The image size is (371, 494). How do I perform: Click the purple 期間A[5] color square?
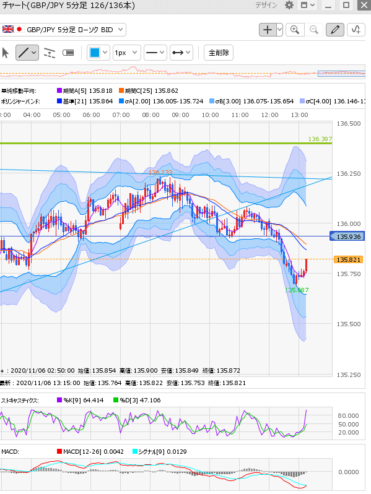tap(59, 91)
